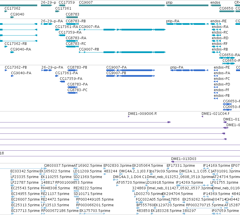Click the endos-RE transcript label

pos(218,21)
